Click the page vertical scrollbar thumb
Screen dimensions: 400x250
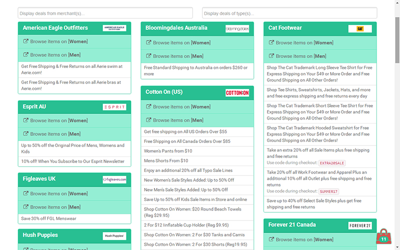point(397,40)
